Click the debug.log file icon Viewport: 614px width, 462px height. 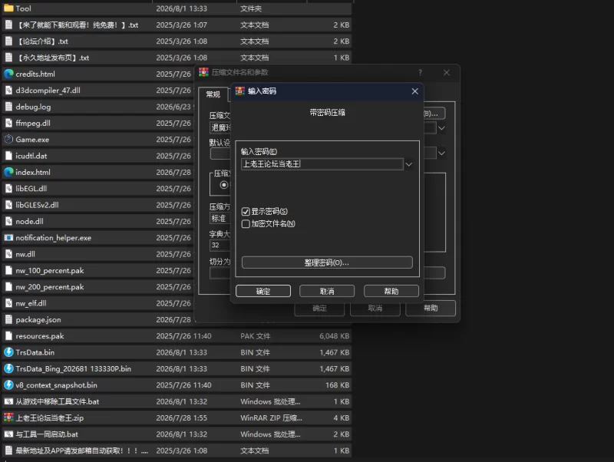coord(8,107)
